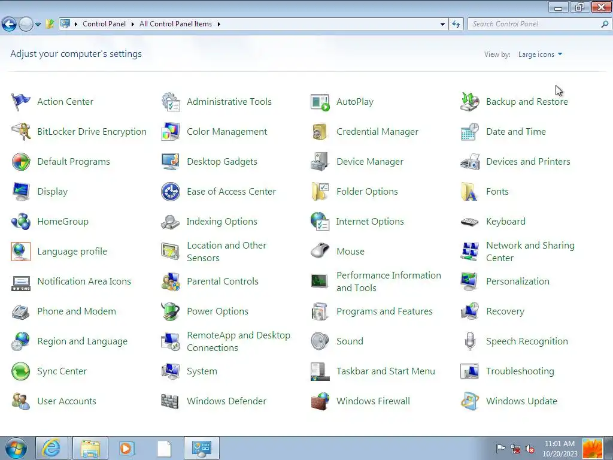Open the Date and Time calendar icon
Image resolution: width=613 pixels, height=460 pixels.
(469, 132)
